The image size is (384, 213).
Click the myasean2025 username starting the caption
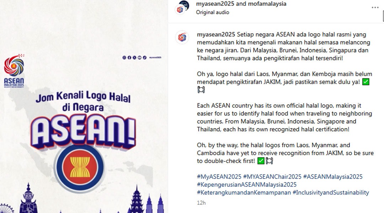(x=216, y=34)
